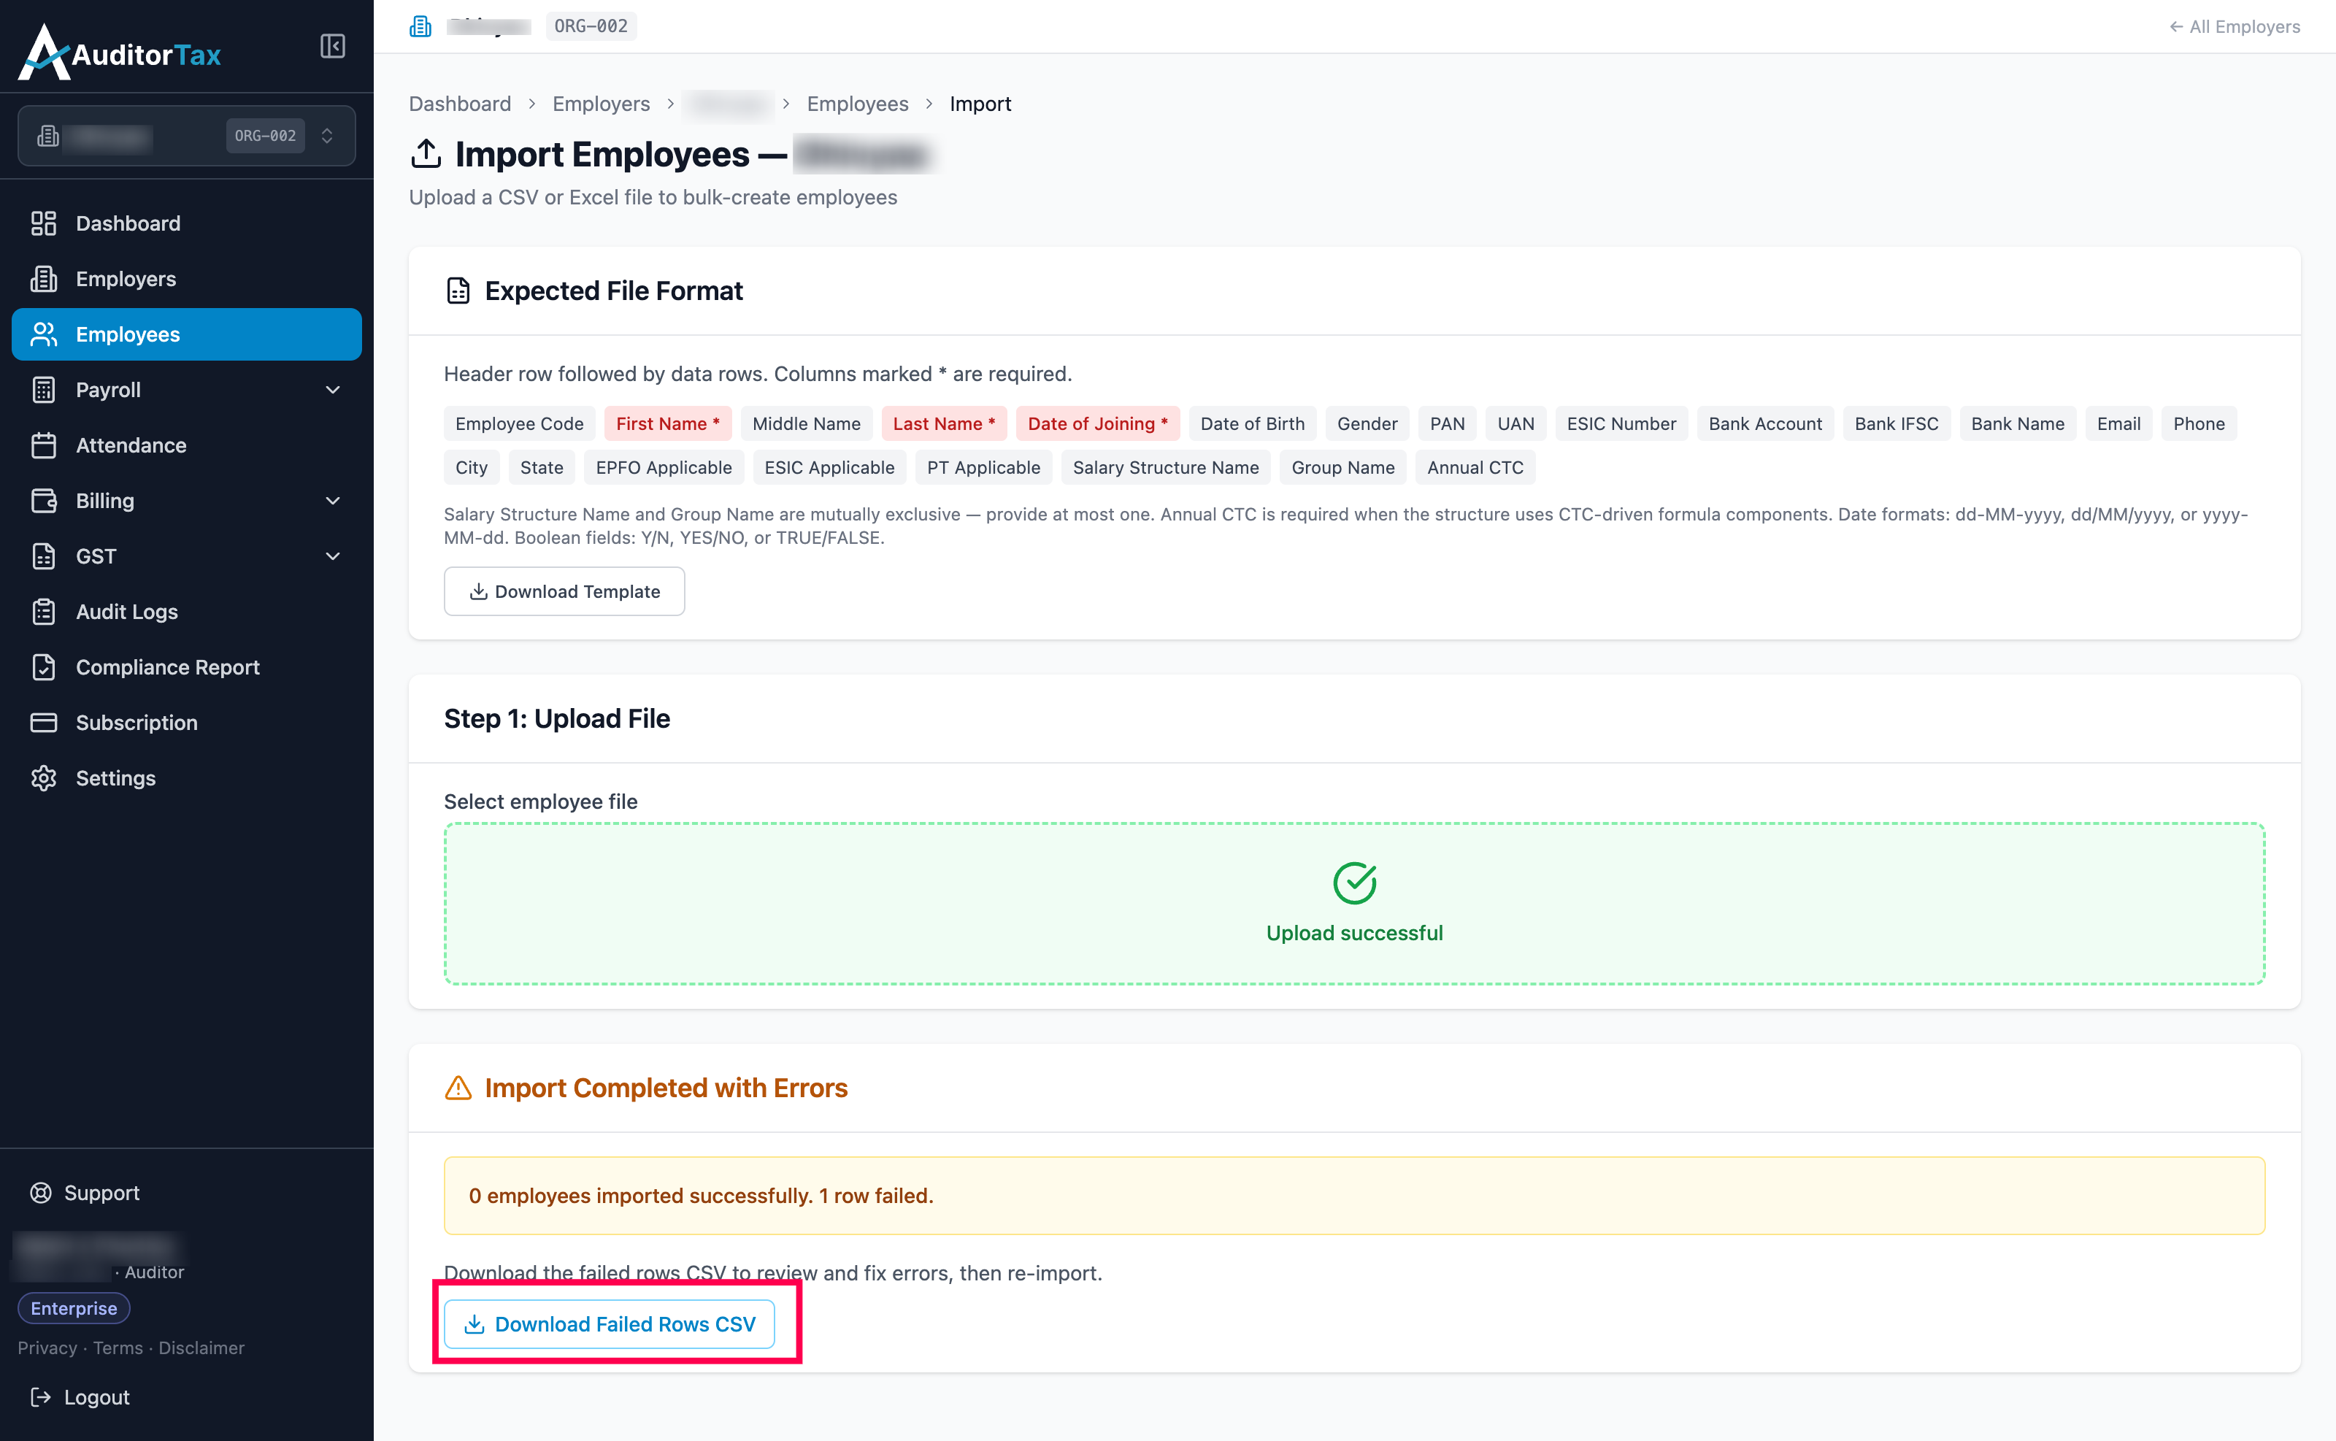
Task: Click the 'Date of Joining *' column chip
Action: pyautogui.click(x=1098, y=423)
